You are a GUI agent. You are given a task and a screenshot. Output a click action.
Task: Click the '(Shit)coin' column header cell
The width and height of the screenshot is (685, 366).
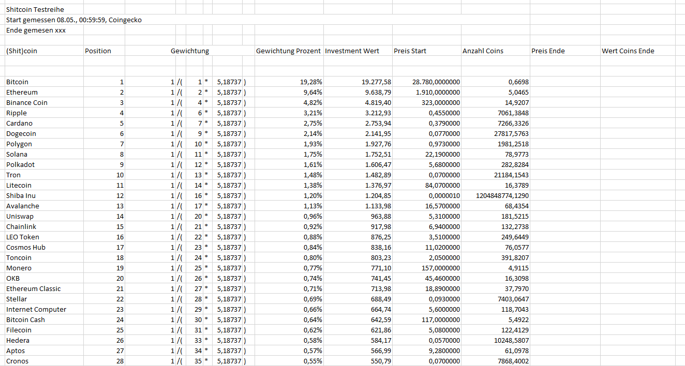point(44,51)
